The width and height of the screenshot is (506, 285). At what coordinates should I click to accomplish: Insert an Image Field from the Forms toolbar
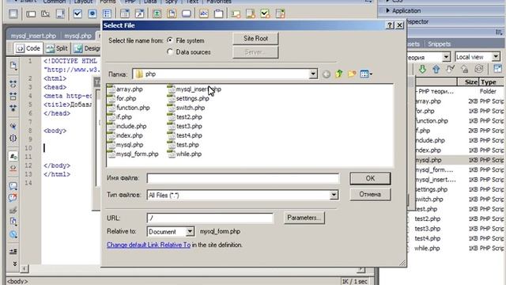(x=157, y=14)
